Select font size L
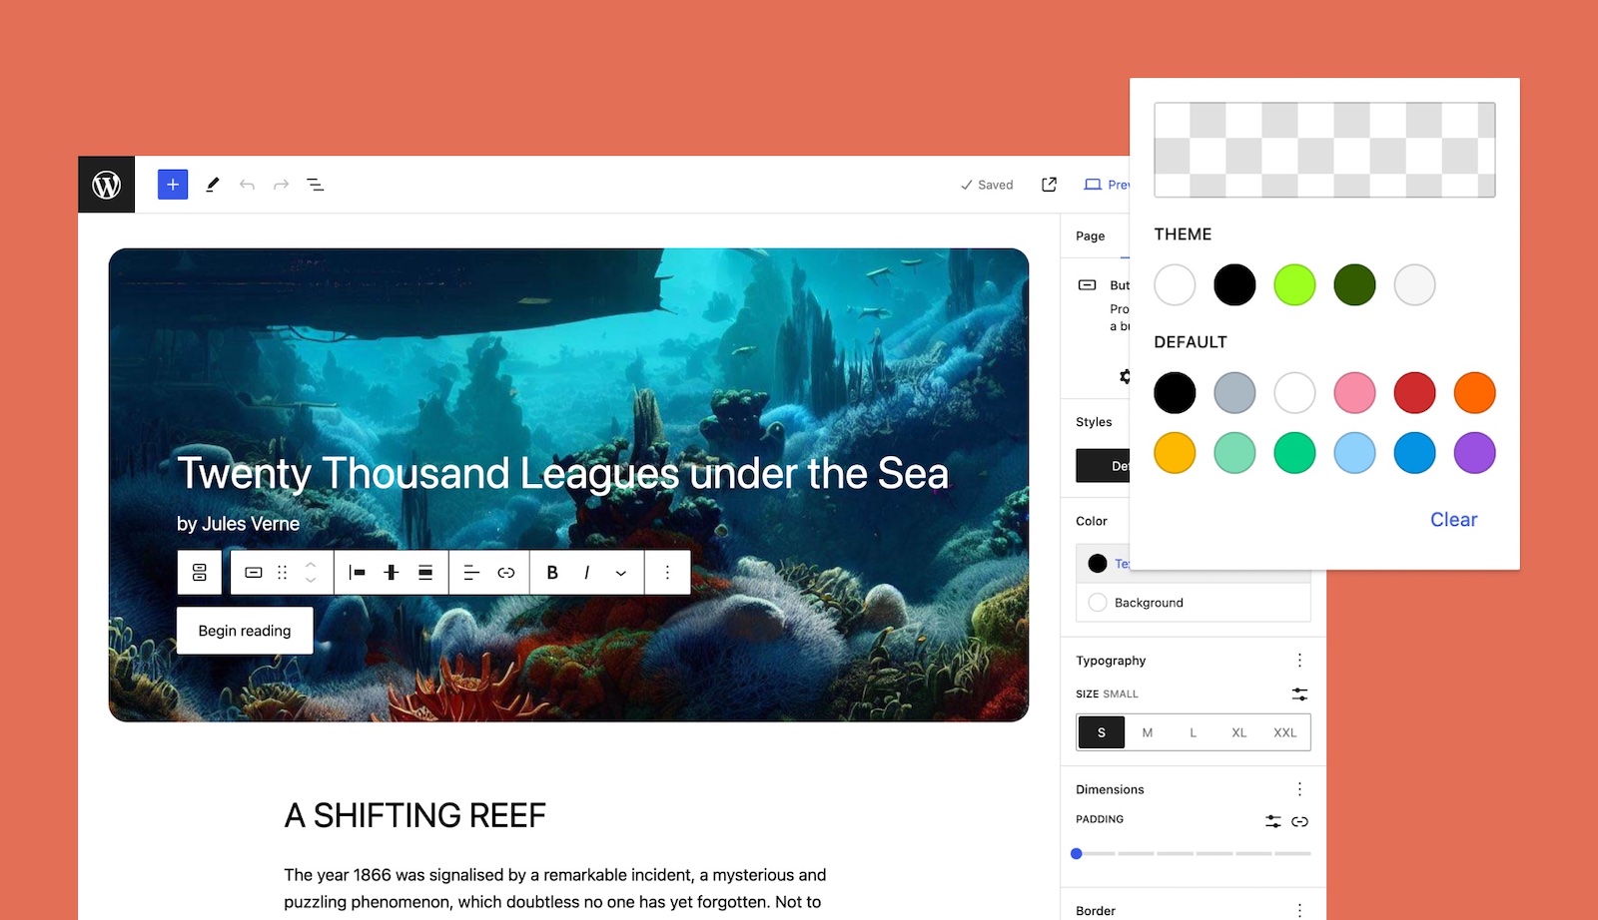Image resolution: width=1598 pixels, height=920 pixels. point(1194,732)
